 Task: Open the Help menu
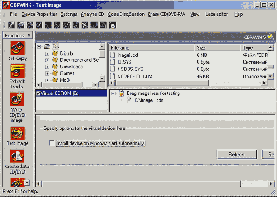pyautogui.click(x=238, y=14)
